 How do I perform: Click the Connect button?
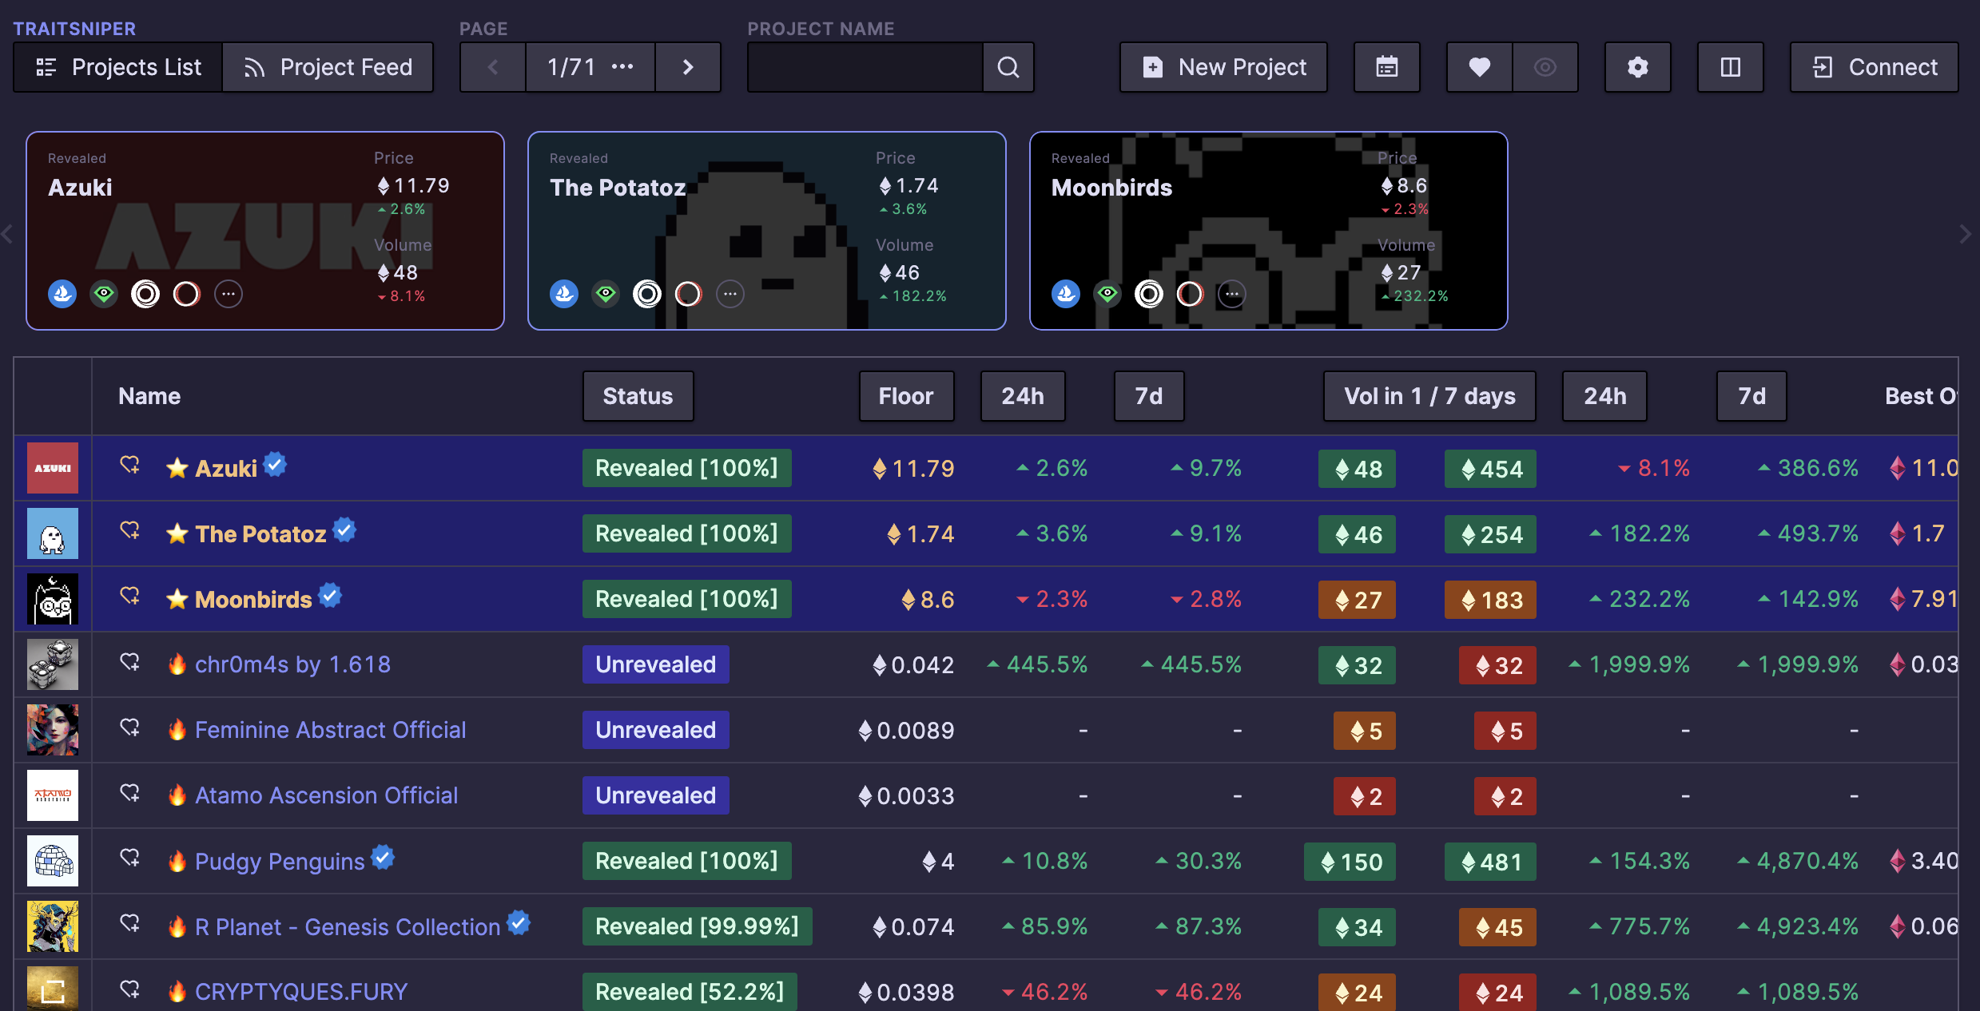[x=1875, y=67]
